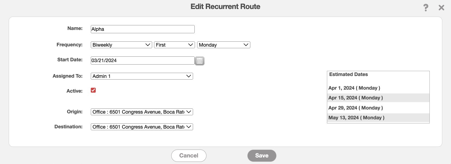This screenshot has height=164, width=451.
Task: Open the Biweekly frequency dropdown
Action: pyautogui.click(x=121, y=45)
